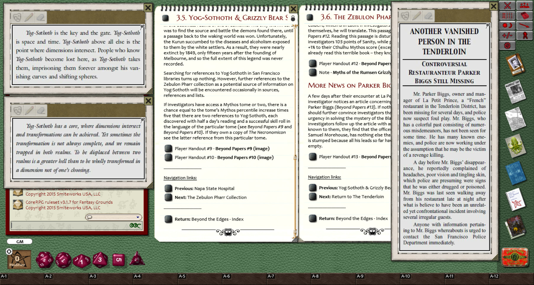534x285 pixels.
Task: Toggle the sun/moon day-night mode
Action: click(508, 26)
